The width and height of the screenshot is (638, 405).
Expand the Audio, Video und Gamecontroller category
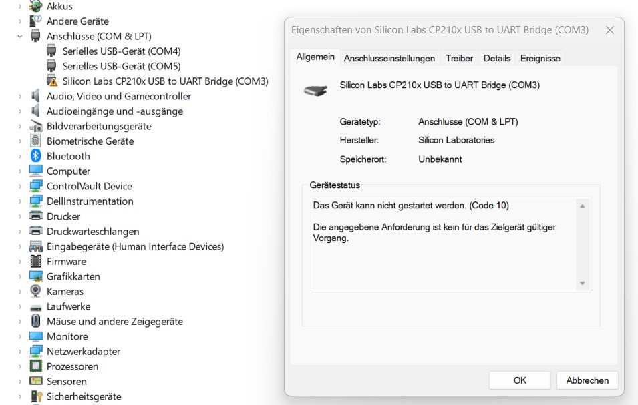point(20,97)
